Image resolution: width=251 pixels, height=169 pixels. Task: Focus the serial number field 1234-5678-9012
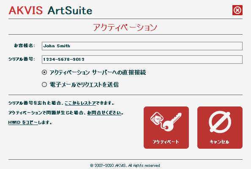coord(142,60)
